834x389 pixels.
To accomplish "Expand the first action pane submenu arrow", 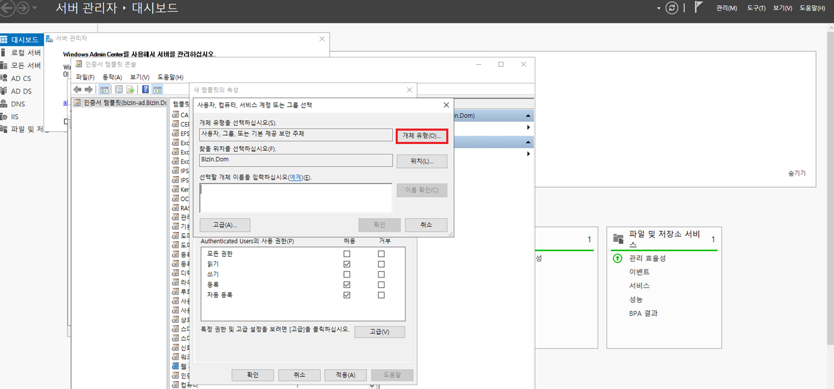I will (528, 127).
